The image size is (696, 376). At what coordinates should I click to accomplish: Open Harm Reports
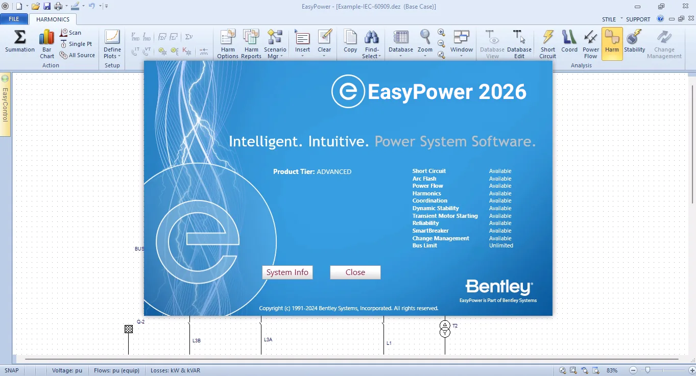click(x=251, y=44)
